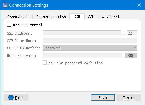The image size is (145, 105).
Task: Enable the Use SSH tunnel checkbox
Action: [9, 25]
